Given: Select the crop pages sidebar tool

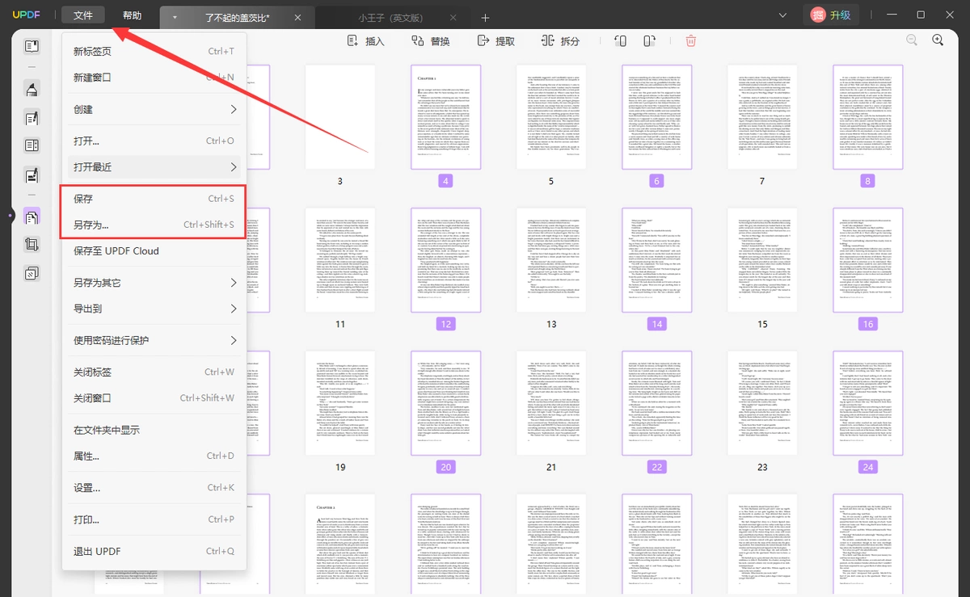Looking at the screenshot, I should click(32, 245).
